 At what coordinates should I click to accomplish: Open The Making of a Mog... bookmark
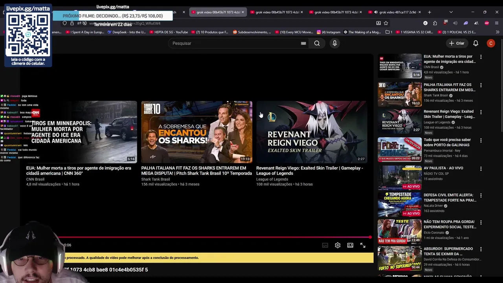[362, 32]
